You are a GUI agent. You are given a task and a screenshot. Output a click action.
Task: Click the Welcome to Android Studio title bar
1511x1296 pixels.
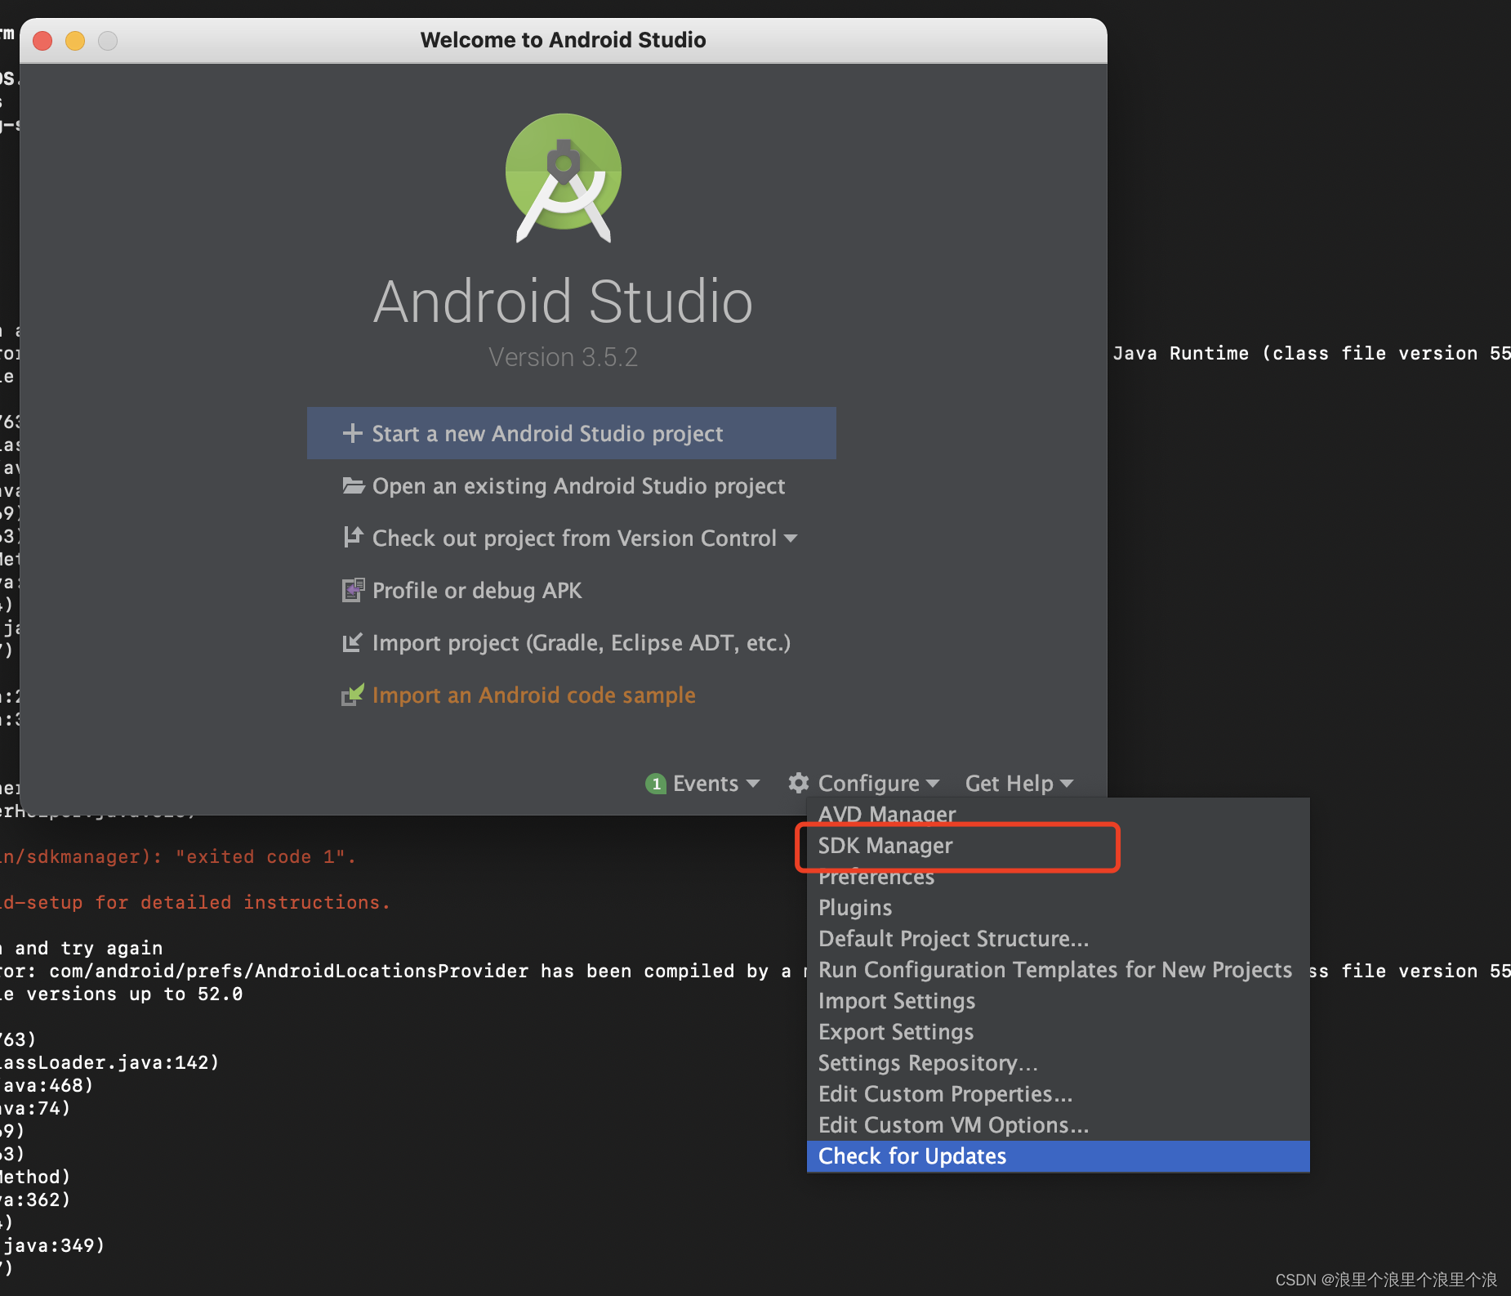click(563, 40)
